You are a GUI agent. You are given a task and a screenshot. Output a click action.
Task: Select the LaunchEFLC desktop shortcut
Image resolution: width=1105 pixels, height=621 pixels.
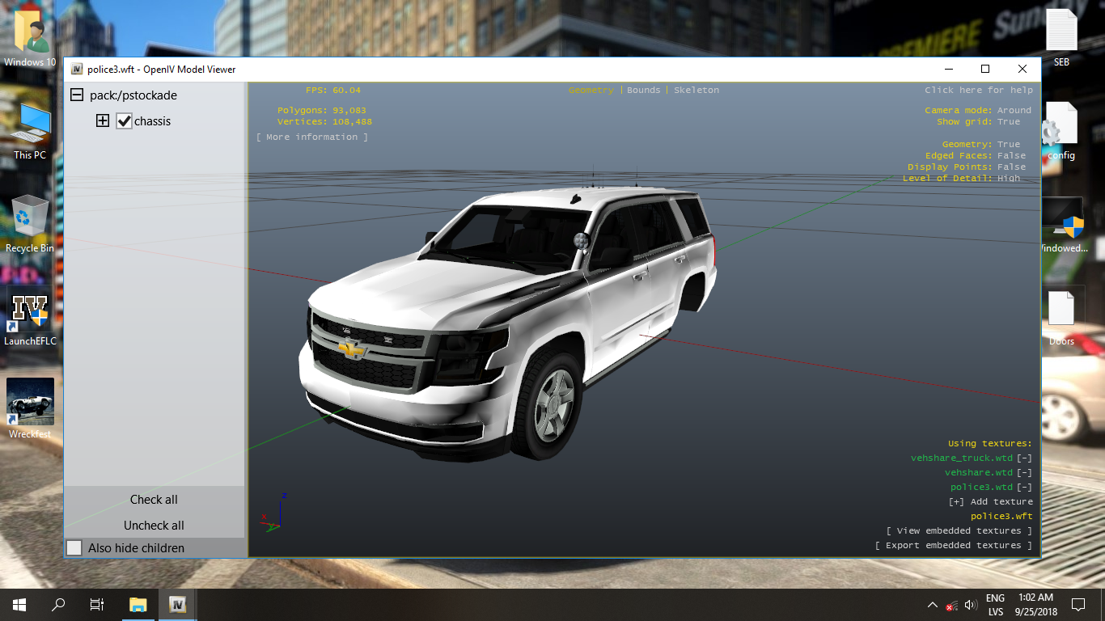coord(31,318)
